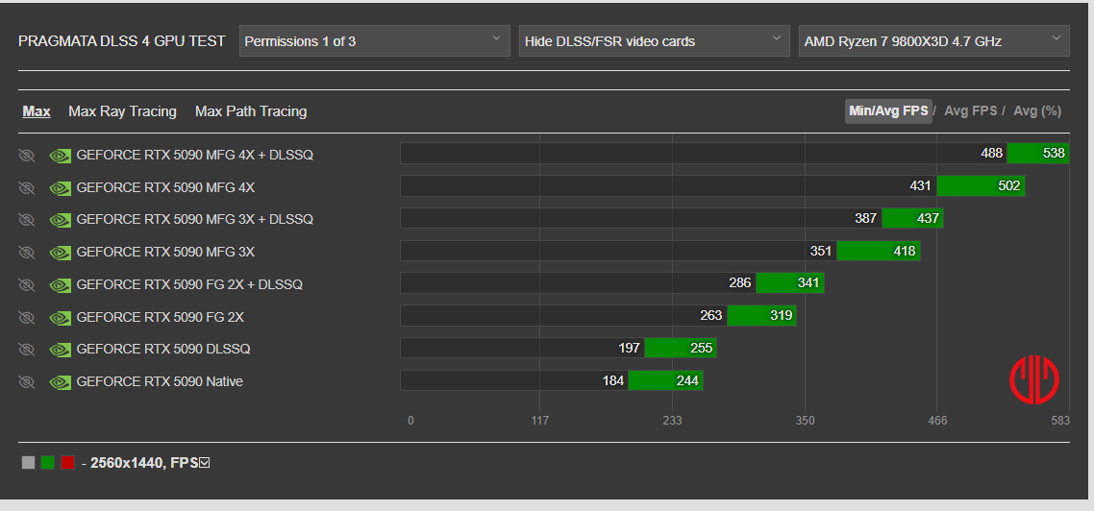Click GEFORCE RTX 5090 FG 2X + DLSSQ label

tap(189, 284)
